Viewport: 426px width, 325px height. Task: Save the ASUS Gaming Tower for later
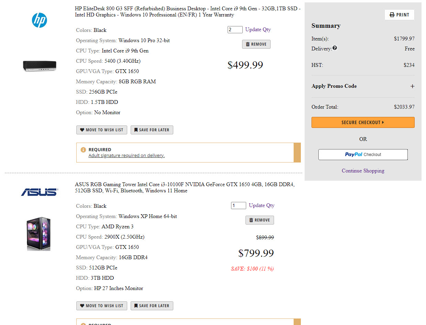click(152, 306)
